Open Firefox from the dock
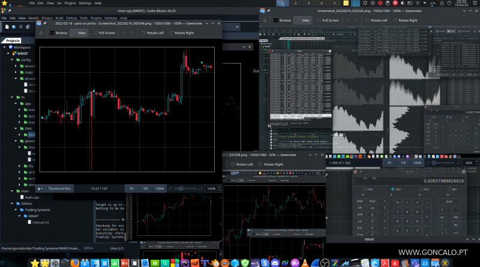The image size is (480, 267). coord(74,263)
